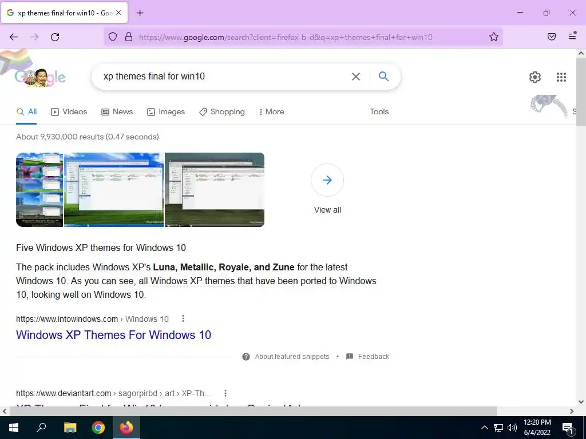586x439 pixels.
Task: Click the horizontal scrollbar thumb
Action: [x=254, y=412]
